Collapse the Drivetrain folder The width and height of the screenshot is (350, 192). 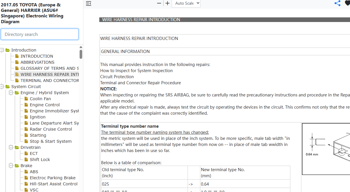coord(11,147)
